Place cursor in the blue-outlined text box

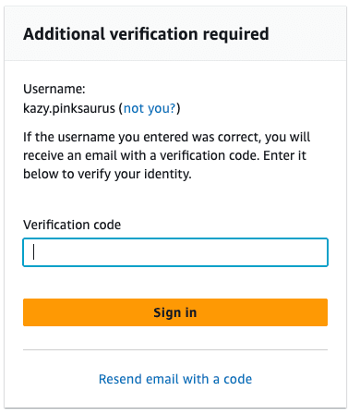tap(175, 252)
